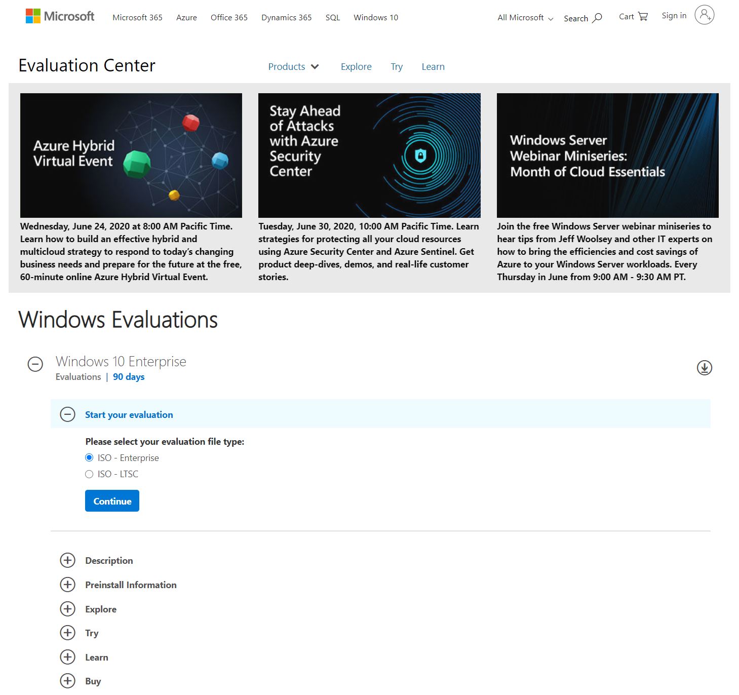Expand the Preinstall Information section

[x=67, y=585]
